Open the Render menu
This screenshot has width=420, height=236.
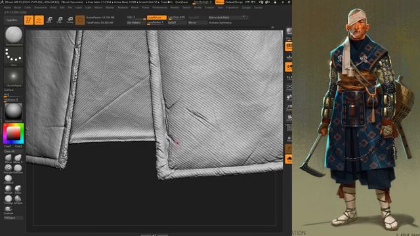[175, 7]
